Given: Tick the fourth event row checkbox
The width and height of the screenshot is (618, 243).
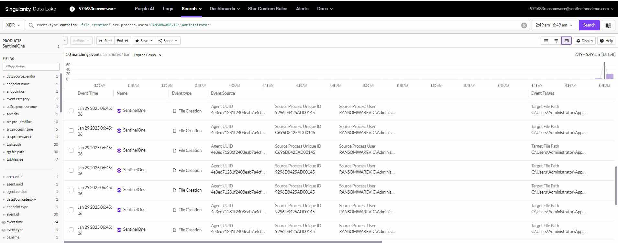Looking at the screenshot, I should pos(71,170).
